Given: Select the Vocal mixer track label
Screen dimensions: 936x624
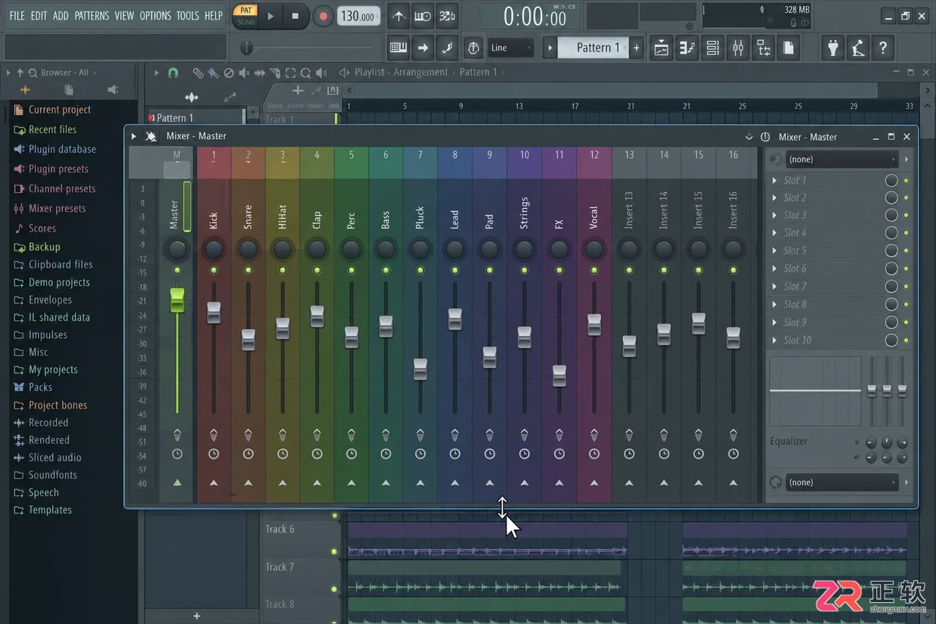Looking at the screenshot, I should 594,218.
